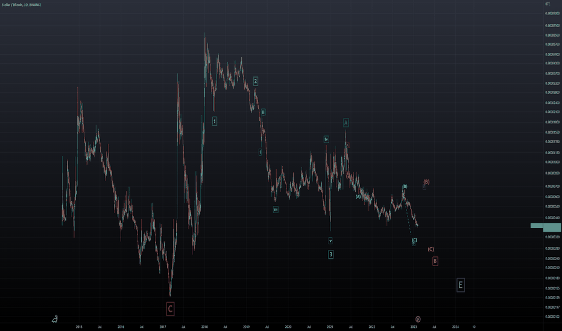Viewport: 562px width, 331px height.
Task: Click 2022 on the time axis
Action: pos(372,327)
